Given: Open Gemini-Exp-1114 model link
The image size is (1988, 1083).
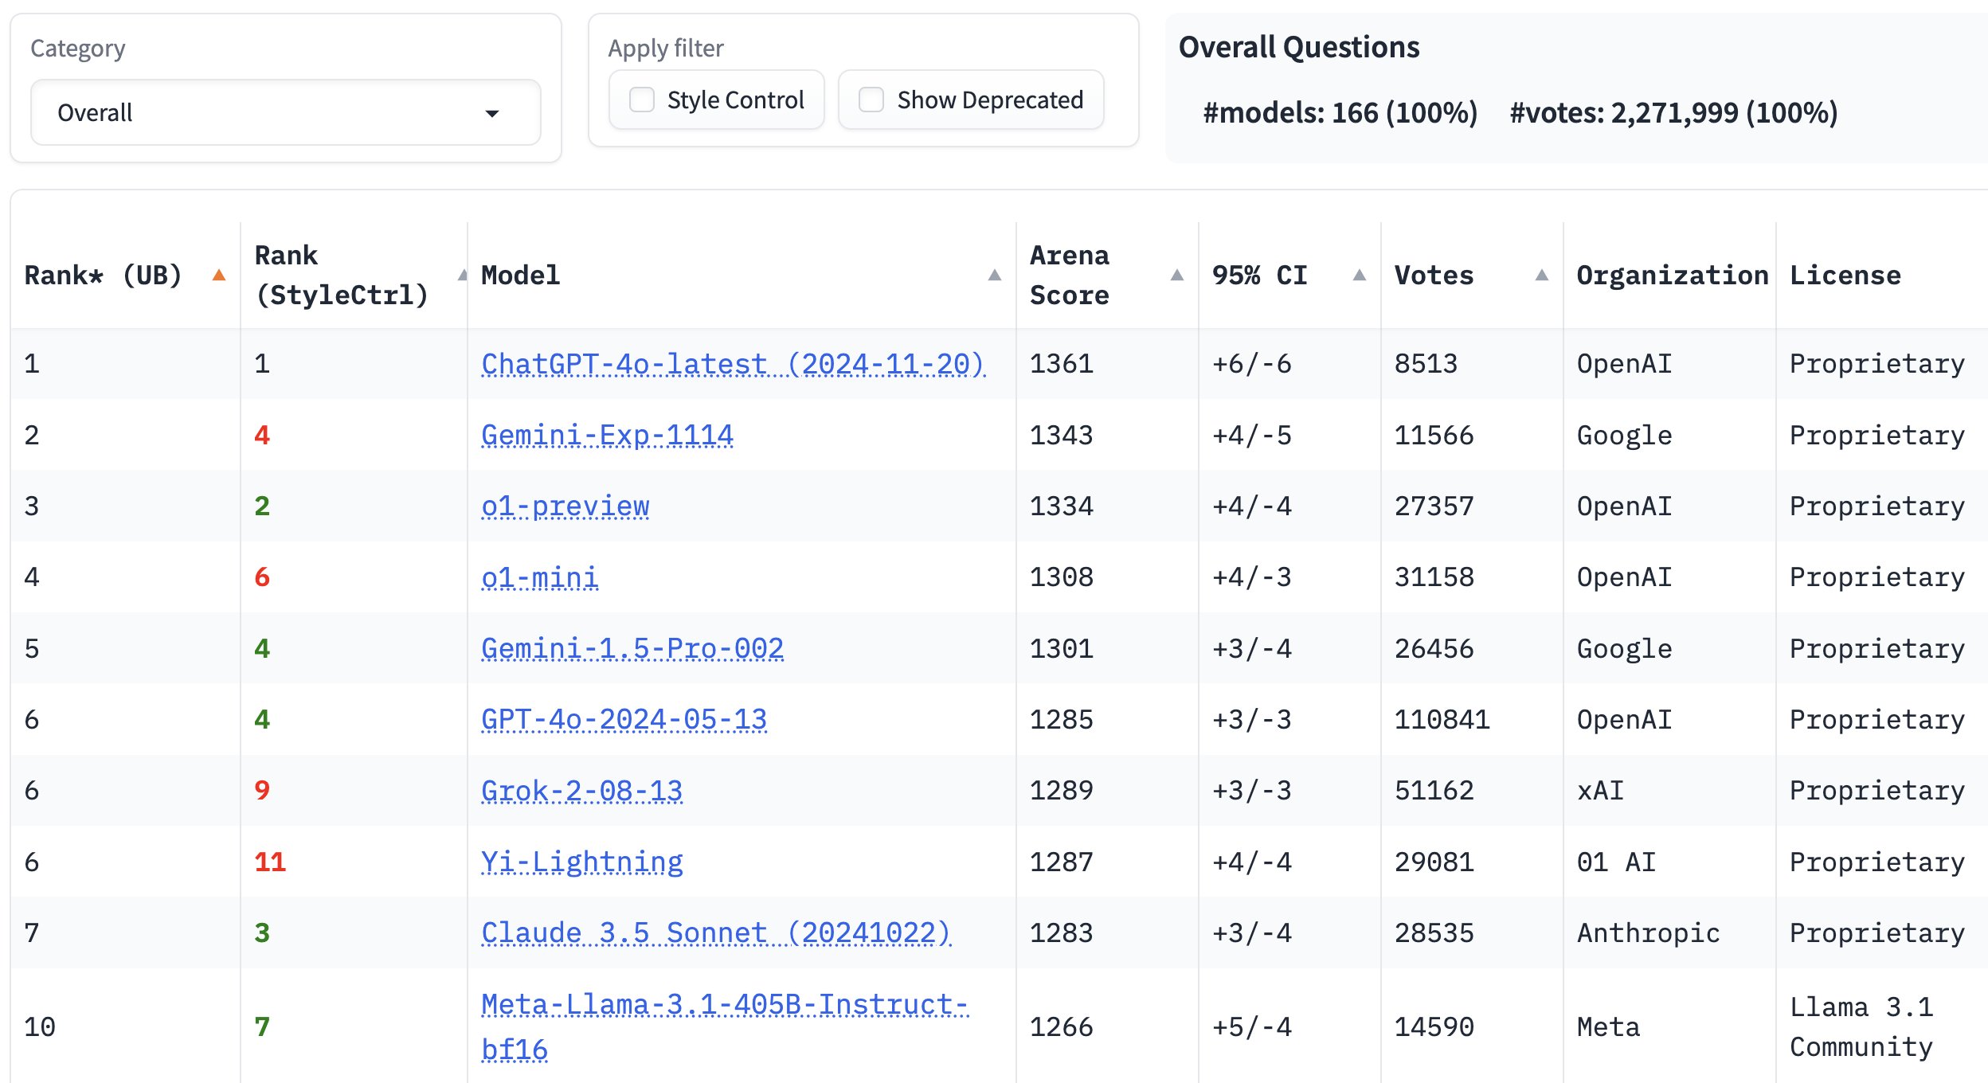Looking at the screenshot, I should (x=607, y=436).
